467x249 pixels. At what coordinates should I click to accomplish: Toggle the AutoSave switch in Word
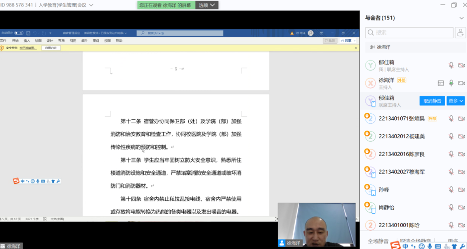coord(19,33)
